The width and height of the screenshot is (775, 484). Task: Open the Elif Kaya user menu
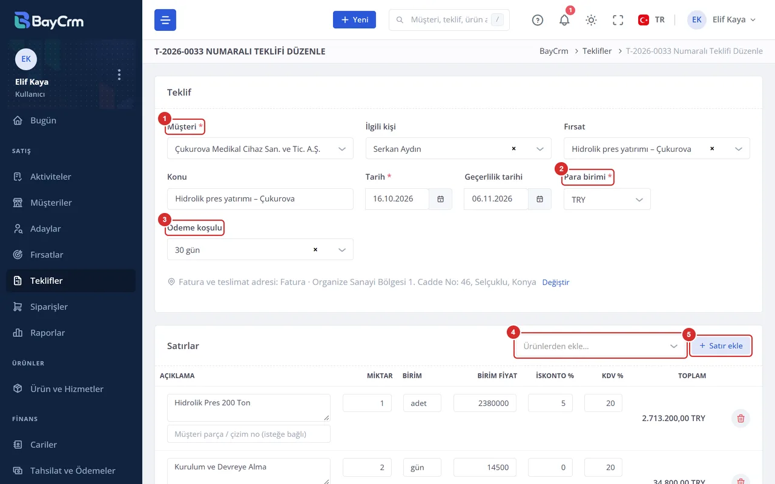point(722,20)
